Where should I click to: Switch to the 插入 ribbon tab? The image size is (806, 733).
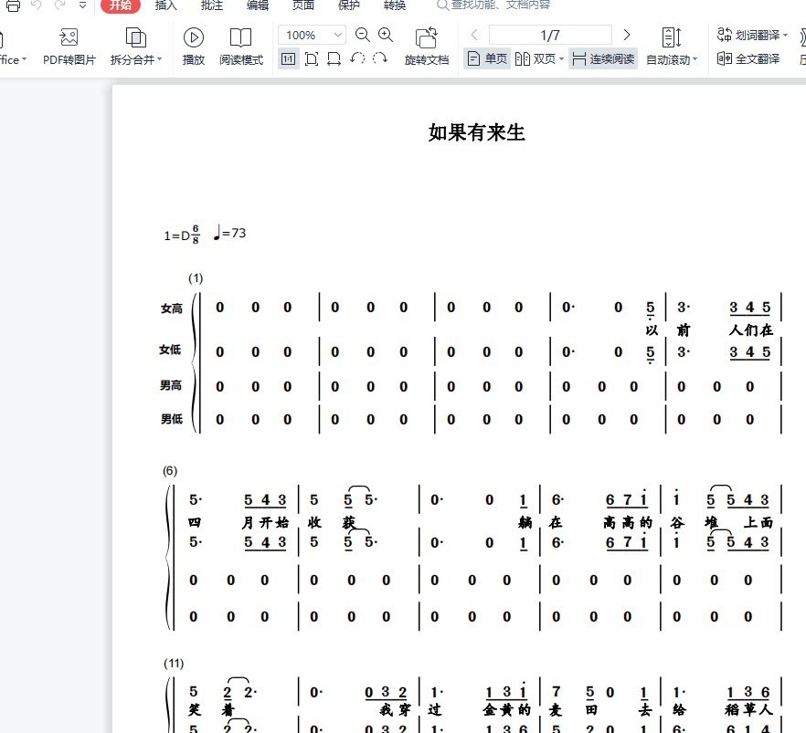[x=165, y=5]
